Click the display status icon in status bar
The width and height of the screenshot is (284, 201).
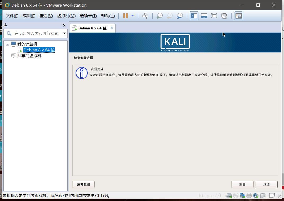coord(263,195)
